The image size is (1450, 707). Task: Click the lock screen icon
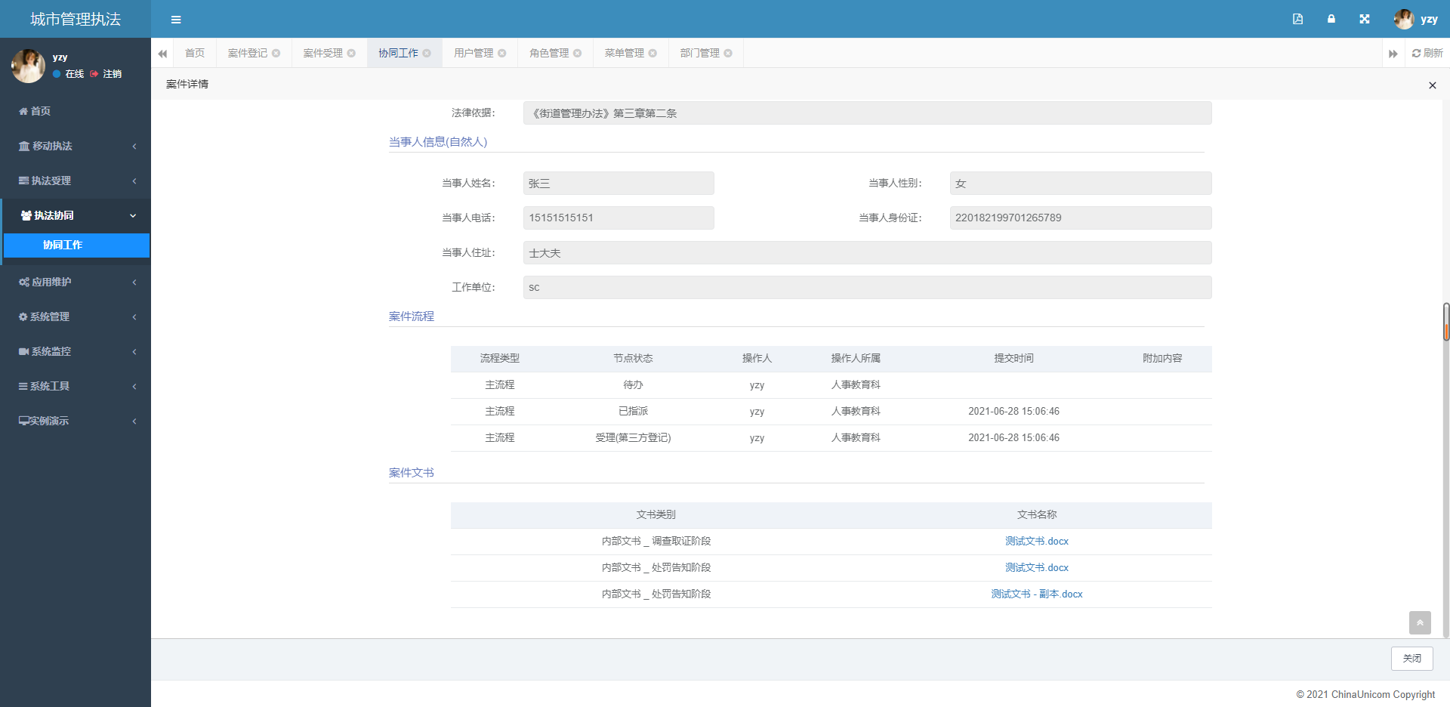click(x=1331, y=19)
